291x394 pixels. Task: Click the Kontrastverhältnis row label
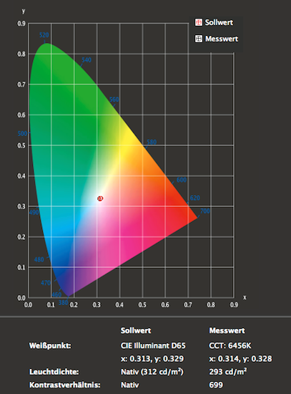pos(65,385)
